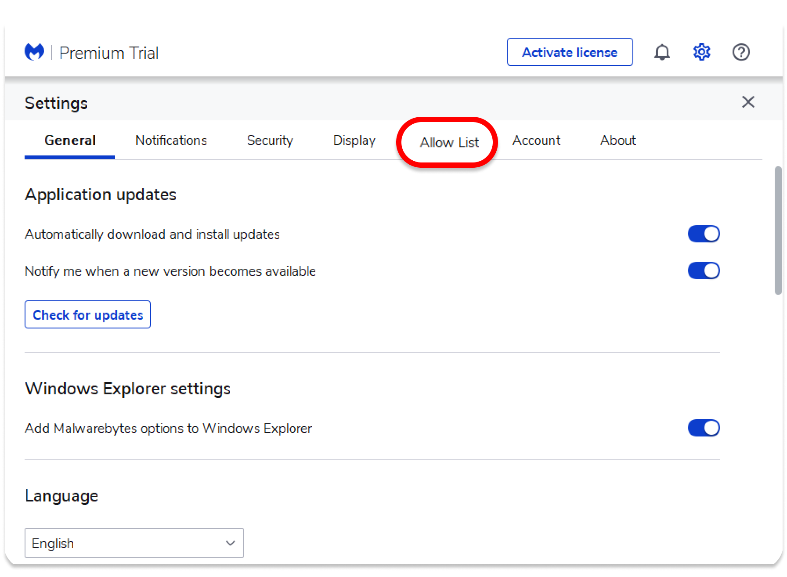Toggle automatic download and install updates
The width and height of the screenshot is (787, 577).
(704, 234)
